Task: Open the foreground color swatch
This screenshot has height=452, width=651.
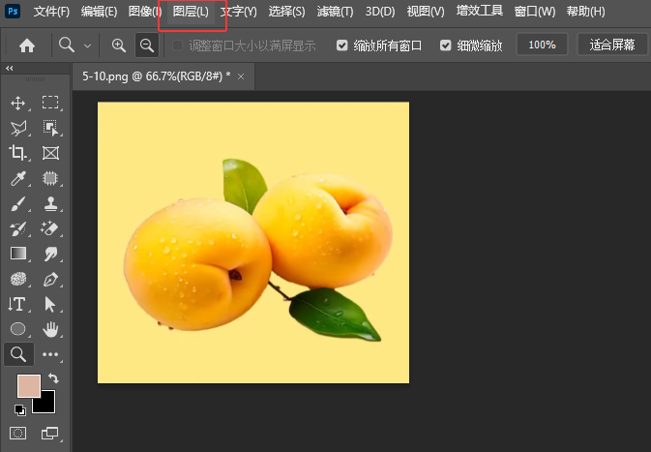Action: coord(29,385)
